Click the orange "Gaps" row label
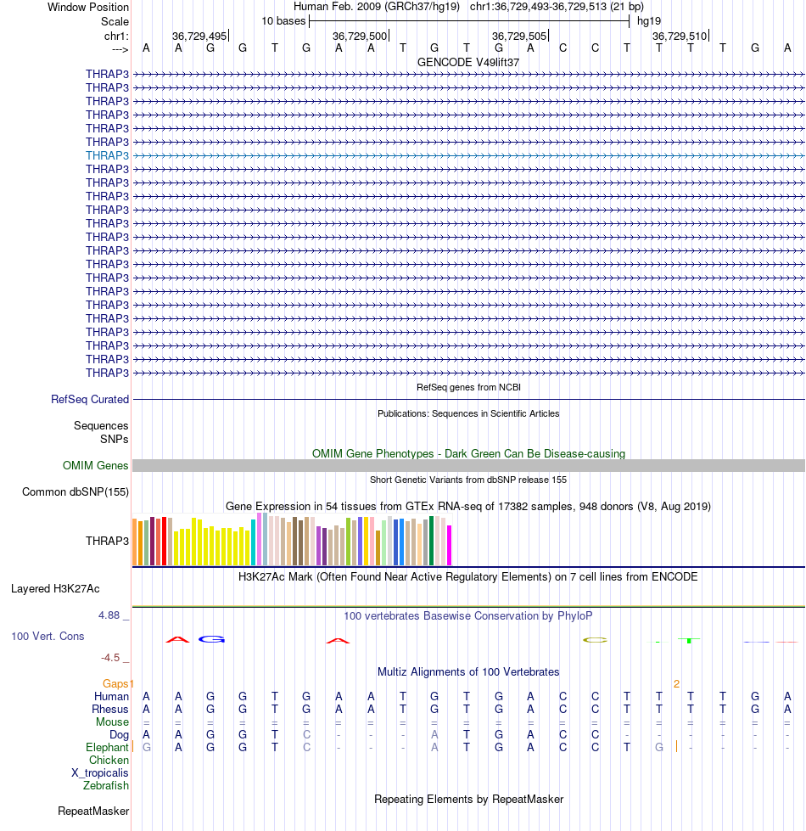The width and height of the screenshot is (806, 831). 115,684
